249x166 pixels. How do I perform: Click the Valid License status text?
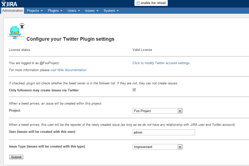142,50
